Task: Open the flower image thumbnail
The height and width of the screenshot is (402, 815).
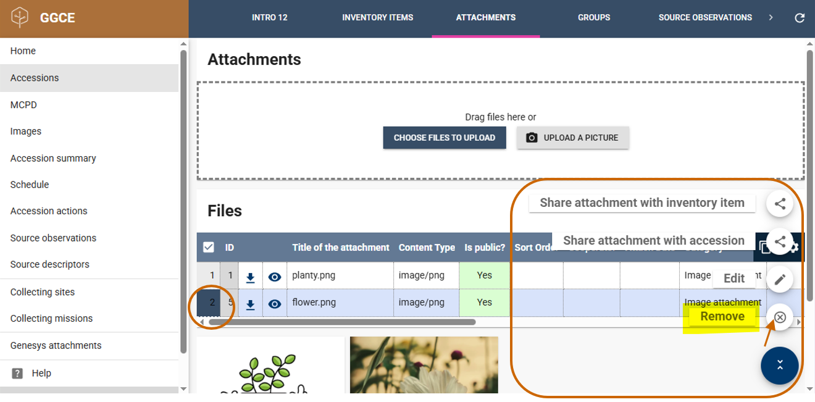Action: pyautogui.click(x=424, y=364)
